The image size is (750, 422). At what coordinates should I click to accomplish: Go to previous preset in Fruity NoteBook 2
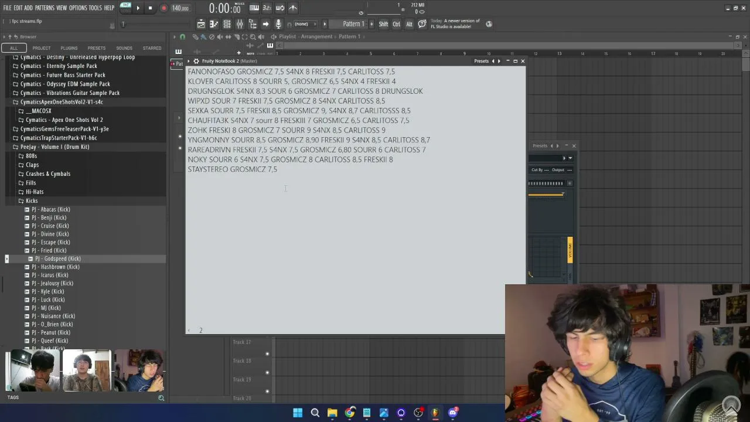click(493, 61)
